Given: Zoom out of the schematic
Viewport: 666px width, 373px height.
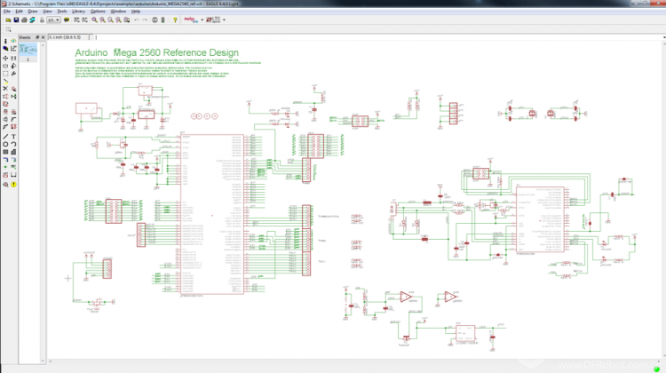Looking at the screenshot, I should (111, 20).
